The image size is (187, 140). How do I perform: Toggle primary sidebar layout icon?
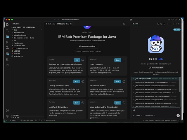(172, 20)
